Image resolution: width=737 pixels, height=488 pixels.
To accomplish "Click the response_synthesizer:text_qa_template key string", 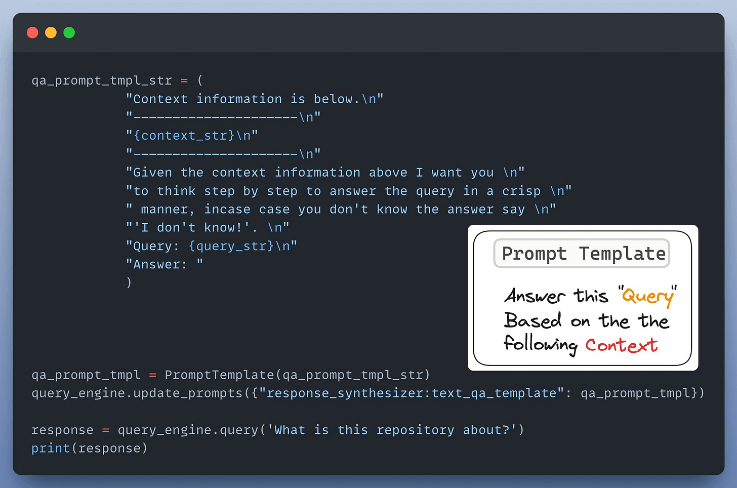I will pos(411,393).
